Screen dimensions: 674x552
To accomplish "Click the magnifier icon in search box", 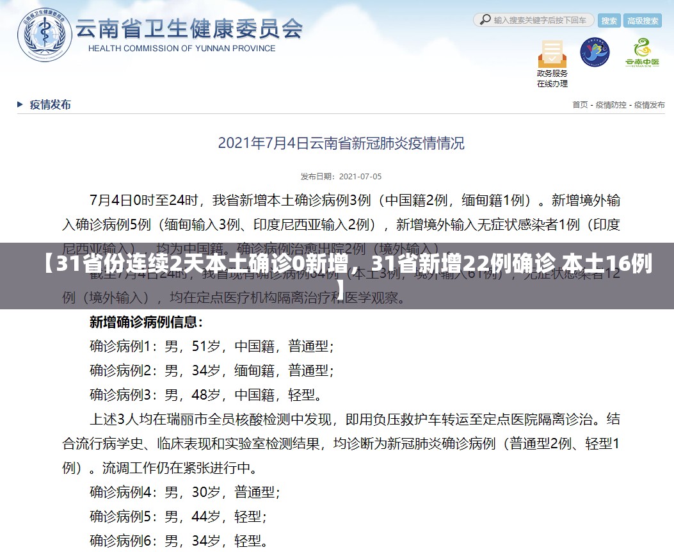I will [485, 20].
